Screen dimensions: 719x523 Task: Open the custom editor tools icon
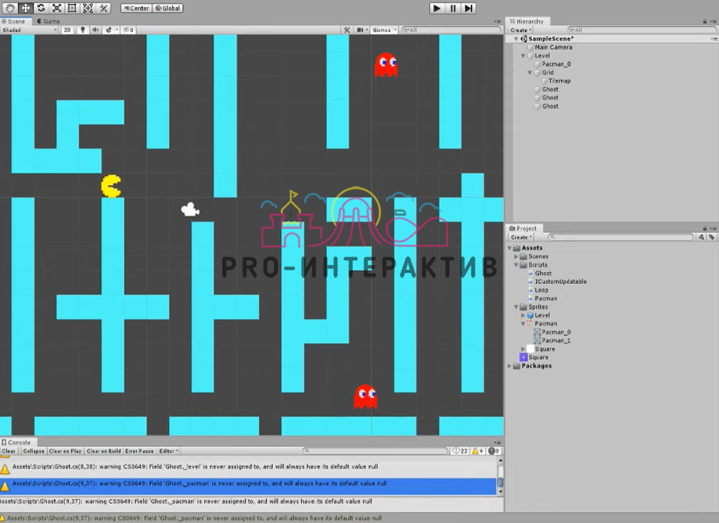coord(104,8)
